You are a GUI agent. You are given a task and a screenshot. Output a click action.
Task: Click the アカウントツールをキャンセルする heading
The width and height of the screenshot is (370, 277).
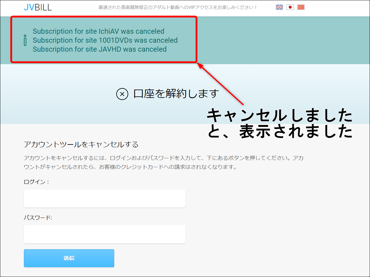(81, 145)
